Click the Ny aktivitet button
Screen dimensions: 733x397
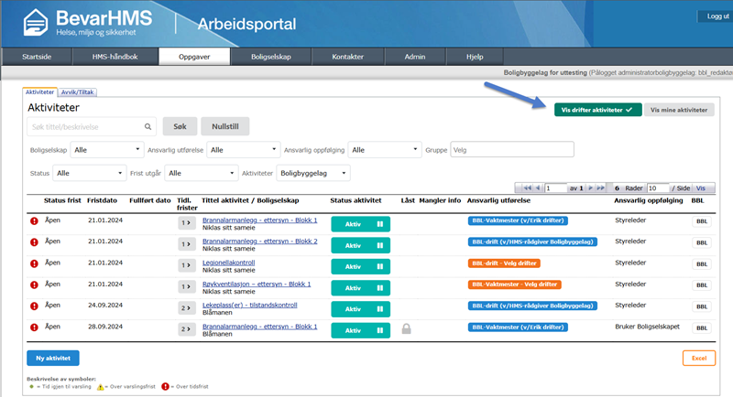(53, 358)
